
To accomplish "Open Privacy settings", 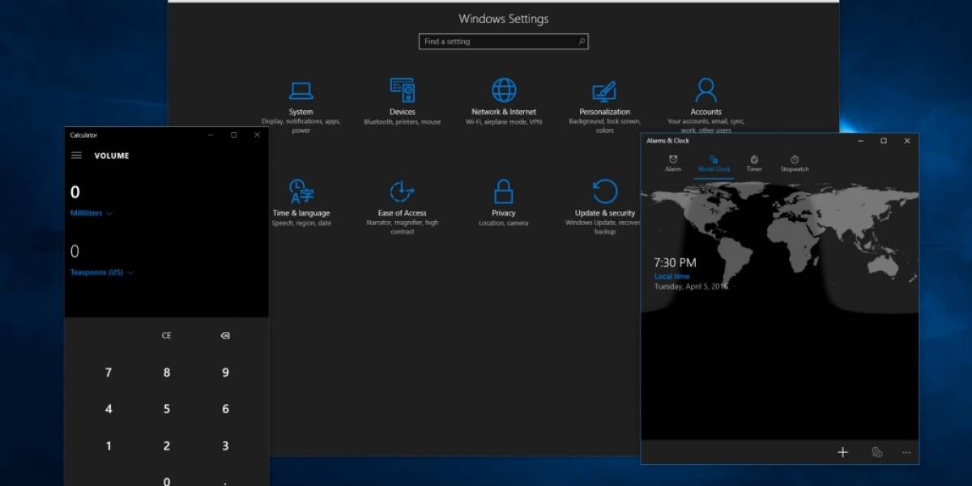I will pyautogui.click(x=503, y=202).
